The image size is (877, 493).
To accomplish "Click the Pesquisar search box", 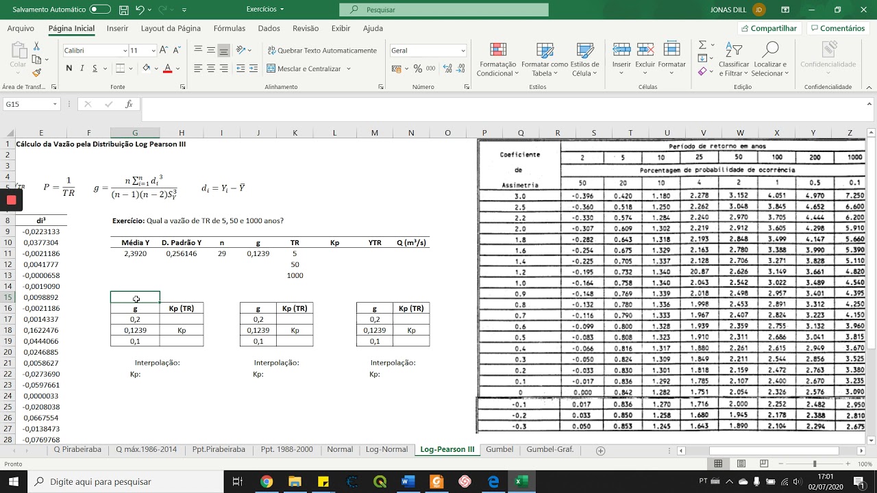I will (444, 10).
